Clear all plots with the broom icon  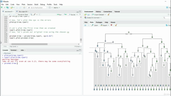pos(116,25)
